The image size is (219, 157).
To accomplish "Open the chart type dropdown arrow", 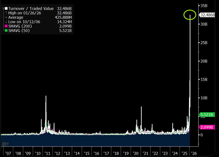I will (8, 144).
